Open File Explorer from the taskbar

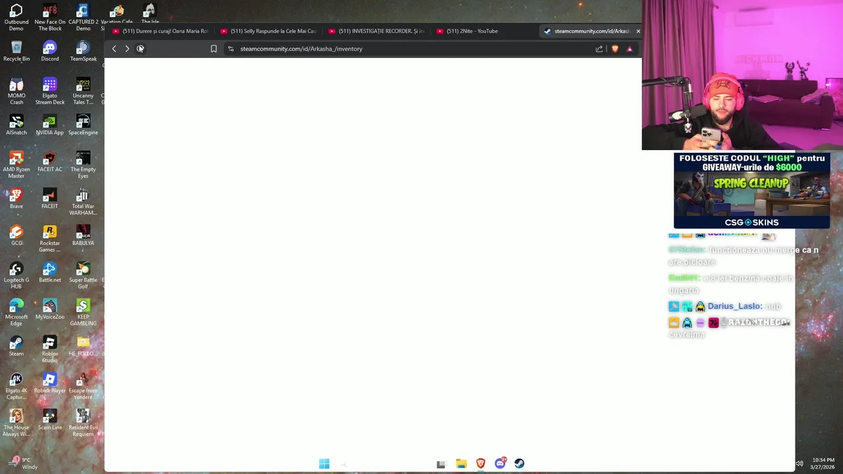(461, 463)
